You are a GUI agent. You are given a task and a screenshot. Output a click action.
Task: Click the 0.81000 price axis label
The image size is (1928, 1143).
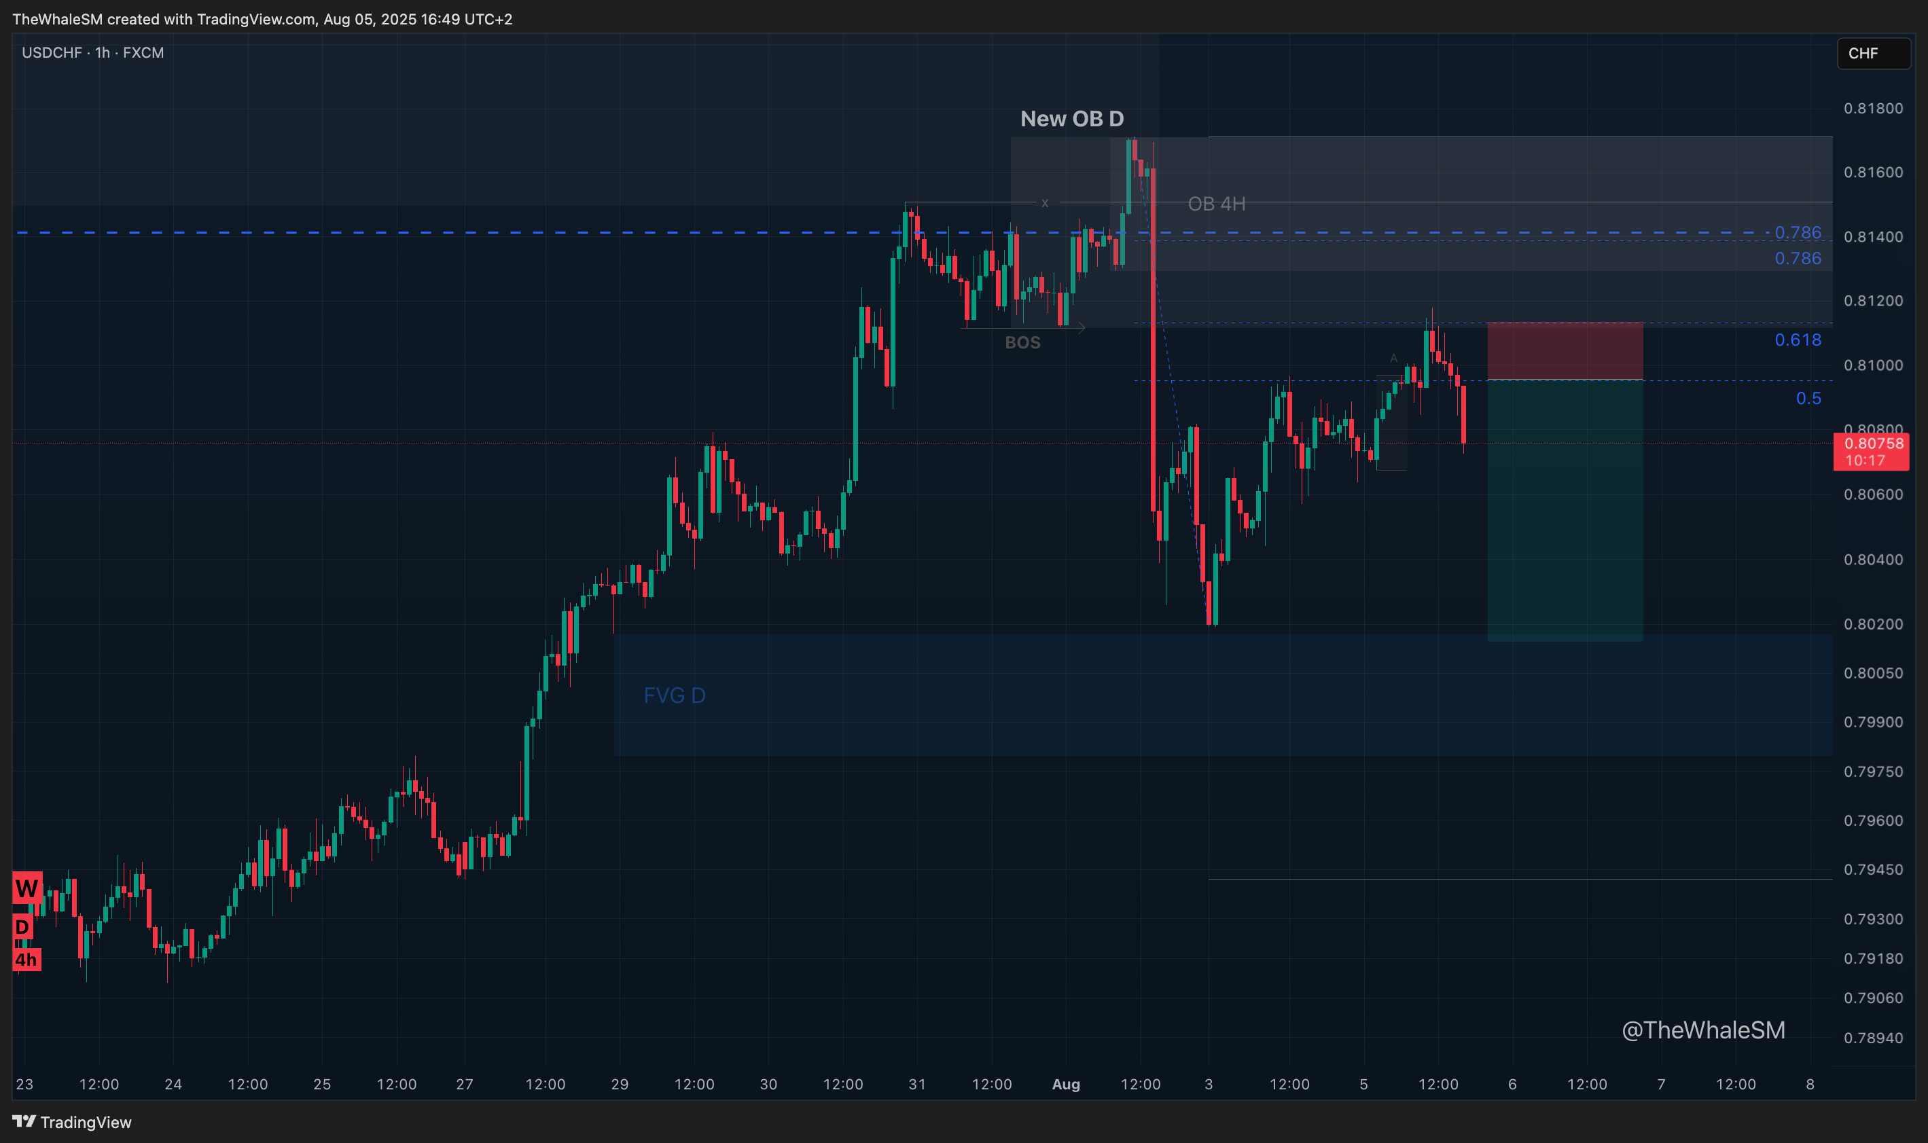1872,365
